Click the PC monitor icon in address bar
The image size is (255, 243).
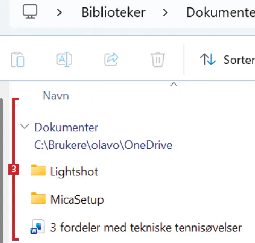[x=30, y=12]
